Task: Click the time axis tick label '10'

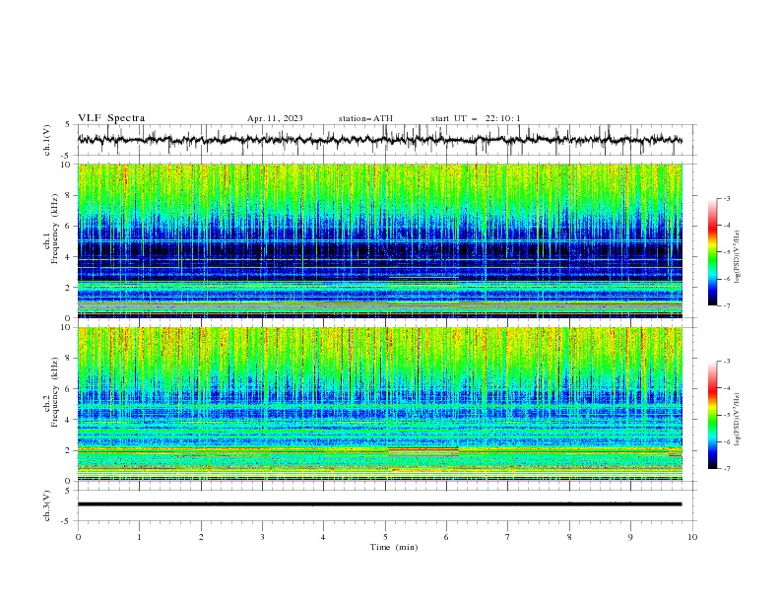Action: click(692, 537)
